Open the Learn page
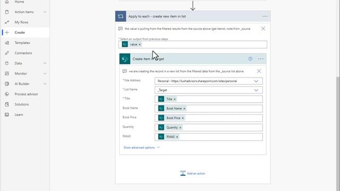This screenshot has width=340, height=191. click(19, 115)
